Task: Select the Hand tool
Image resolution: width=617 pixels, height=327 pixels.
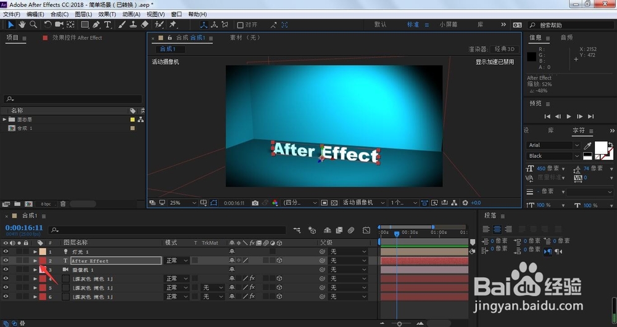Action: click(x=22, y=25)
